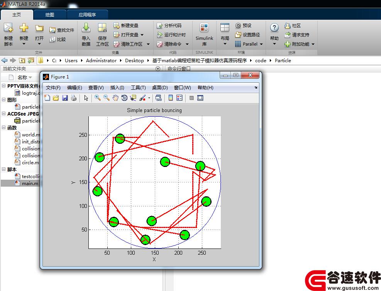Click New Variable (新建变量)
381x291 pixels.
pyautogui.click(x=126, y=26)
